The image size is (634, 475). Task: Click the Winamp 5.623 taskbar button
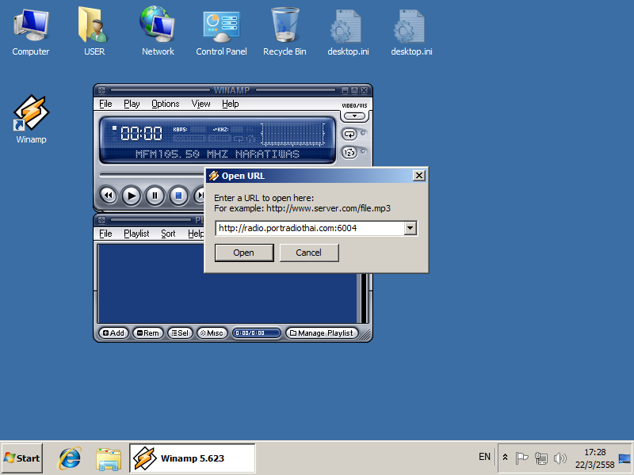point(193,458)
